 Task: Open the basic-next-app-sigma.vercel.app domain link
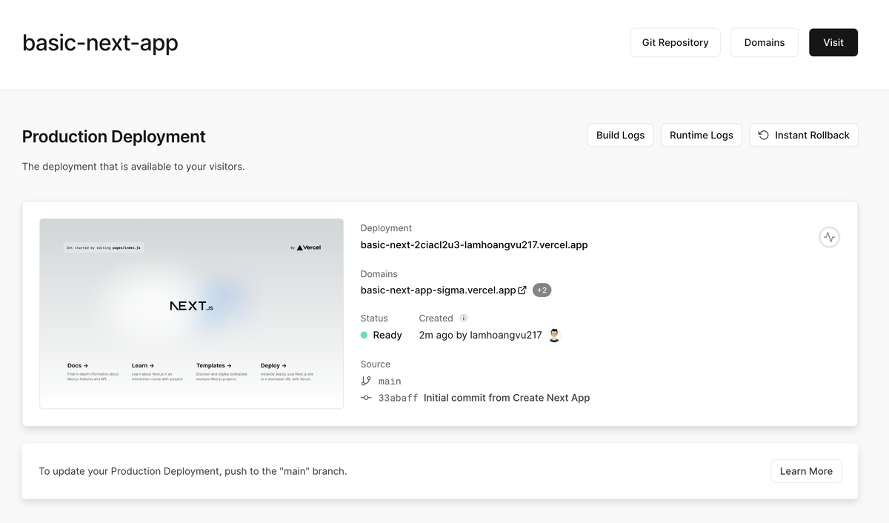pos(438,290)
